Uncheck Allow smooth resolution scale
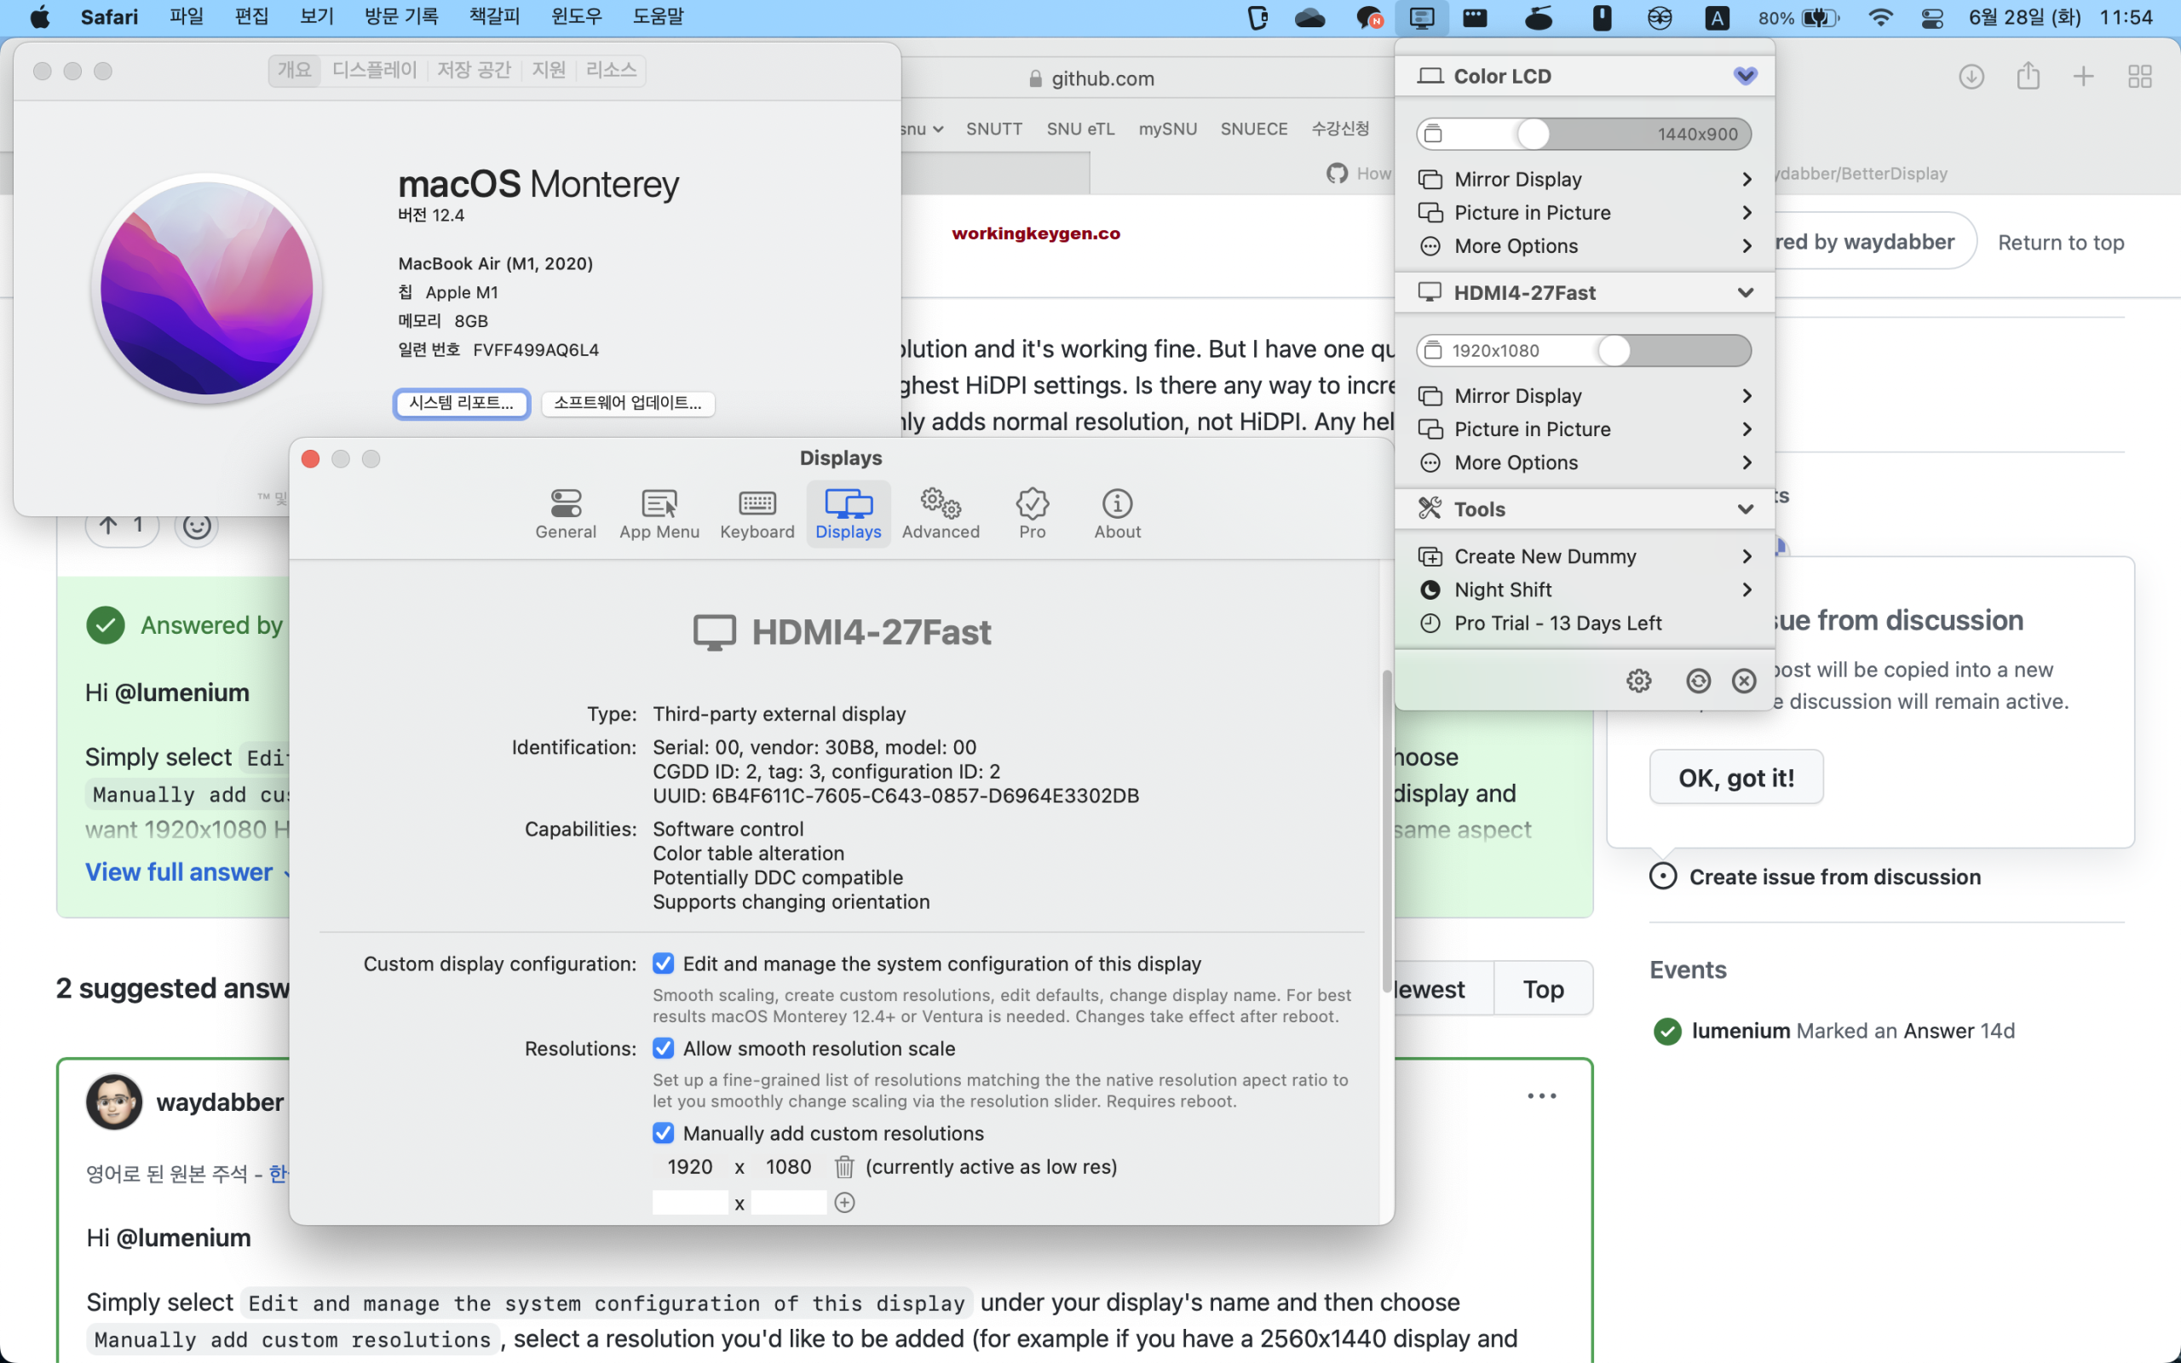Screen dimensions: 2181x1363 coord(665,1048)
